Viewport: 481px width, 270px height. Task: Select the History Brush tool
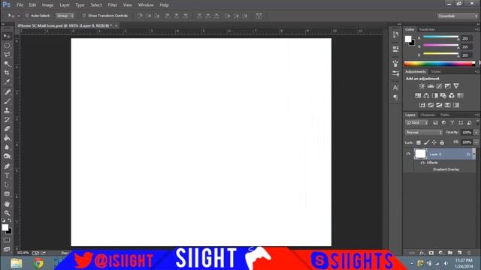pyautogui.click(x=7, y=120)
